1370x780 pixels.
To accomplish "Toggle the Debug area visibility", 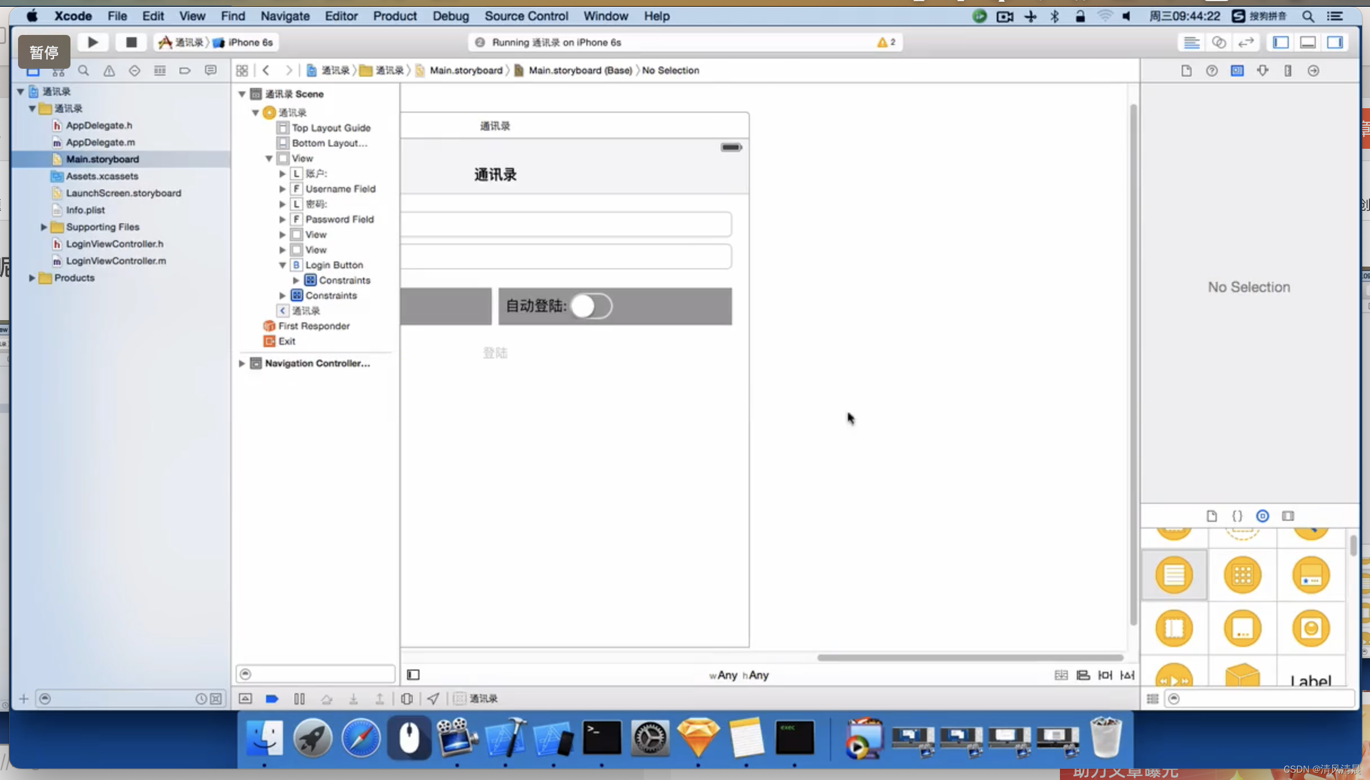I will click(1307, 42).
